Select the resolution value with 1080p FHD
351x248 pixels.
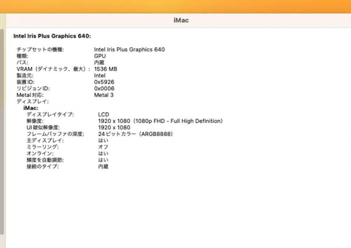(160, 121)
